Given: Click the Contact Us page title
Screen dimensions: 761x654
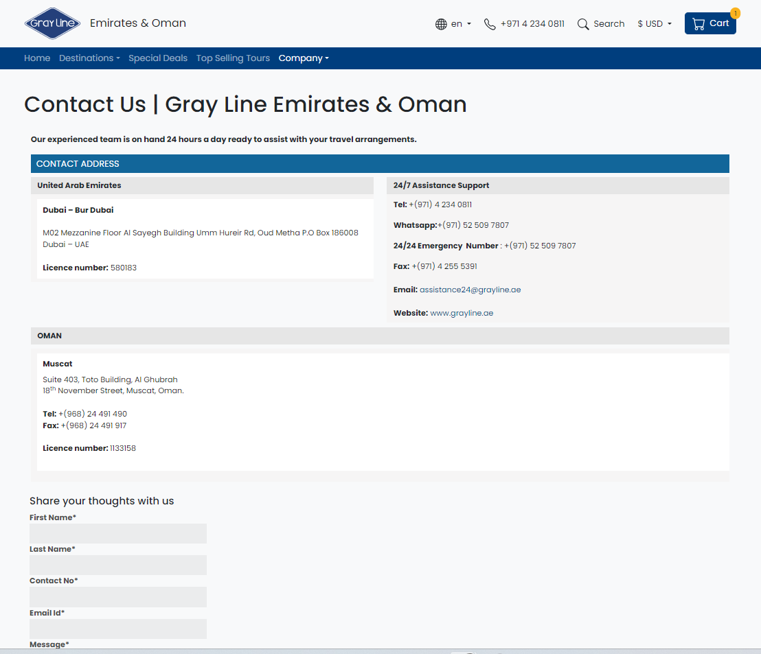Looking at the screenshot, I should (x=245, y=105).
